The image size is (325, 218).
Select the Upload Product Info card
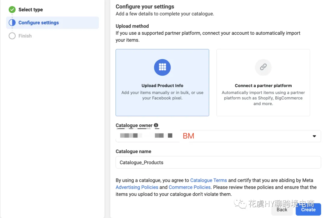162,83
